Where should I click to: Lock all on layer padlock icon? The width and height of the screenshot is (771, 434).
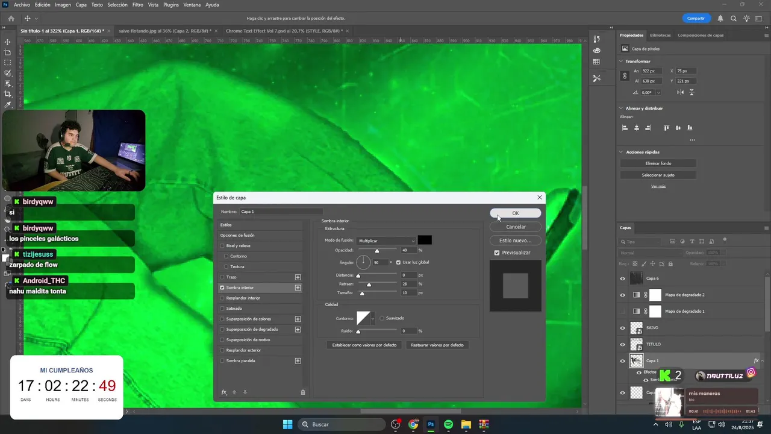tap(670, 264)
